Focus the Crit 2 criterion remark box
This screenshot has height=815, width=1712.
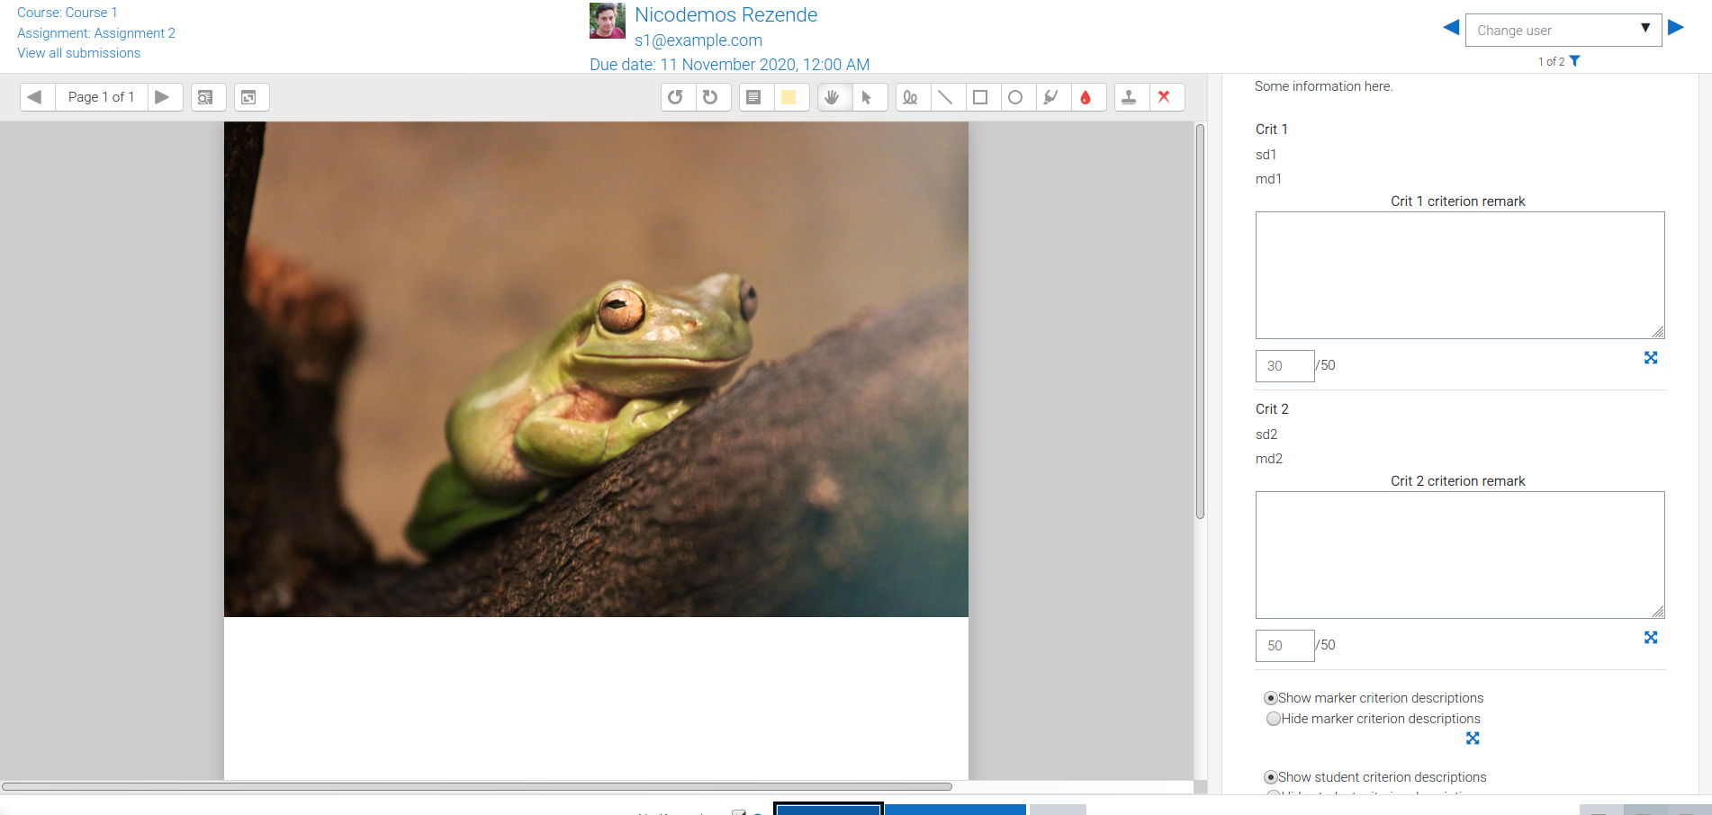coord(1460,555)
